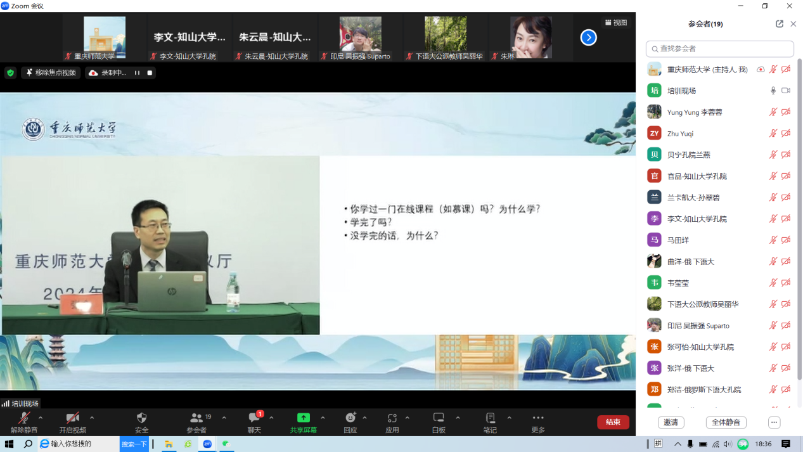This screenshot has height=452, width=803.
Task: Expand audio options arrow beside 解除静音
Action: 41,418
